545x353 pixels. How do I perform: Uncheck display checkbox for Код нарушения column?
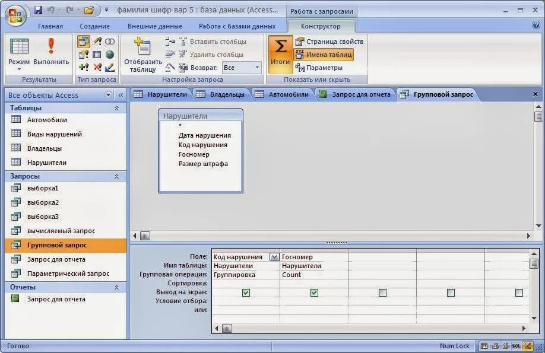pos(246,293)
